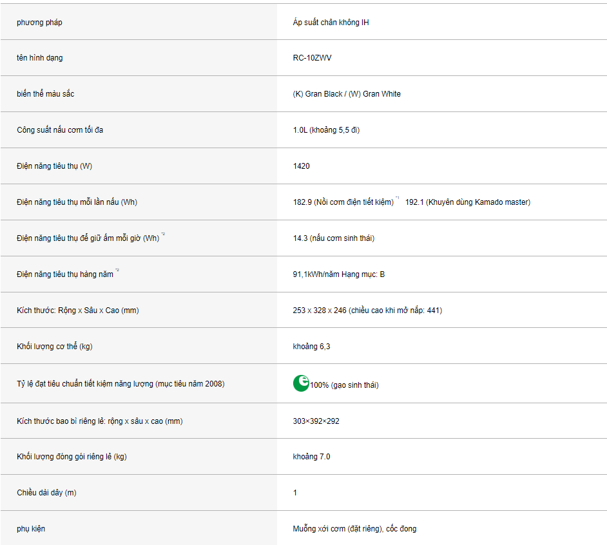The width and height of the screenshot is (607, 545).
Task: Click the "phương pháp" row label
Action: (x=39, y=23)
